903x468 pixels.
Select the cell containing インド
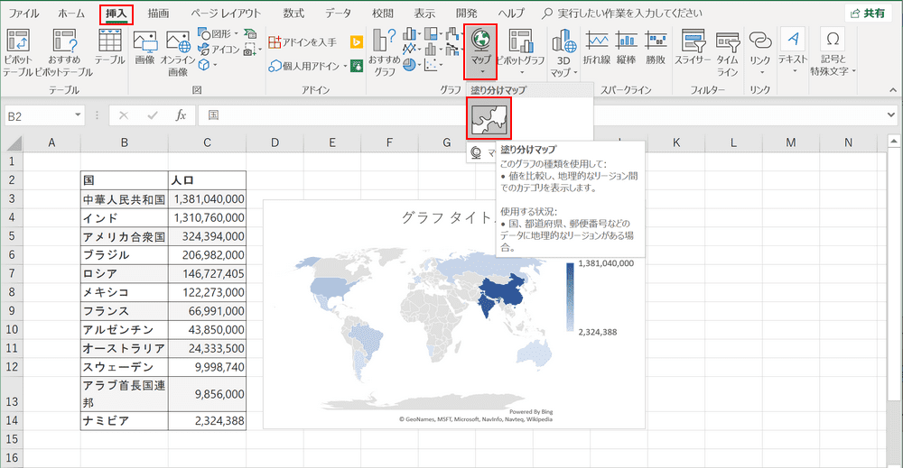(x=125, y=217)
